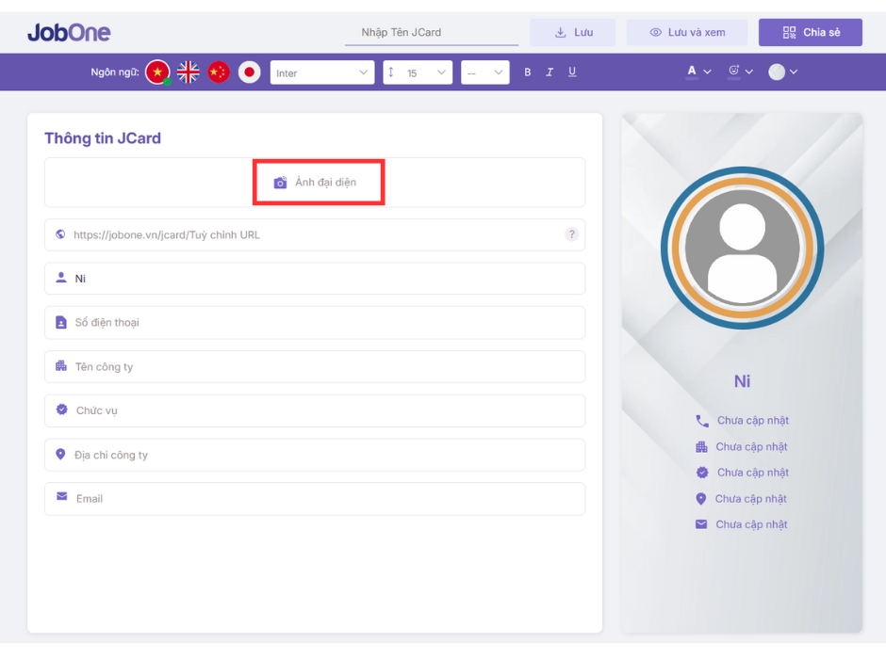886x659 pixels.
Task: Toggle bold formatting
Action: [527, 72]
